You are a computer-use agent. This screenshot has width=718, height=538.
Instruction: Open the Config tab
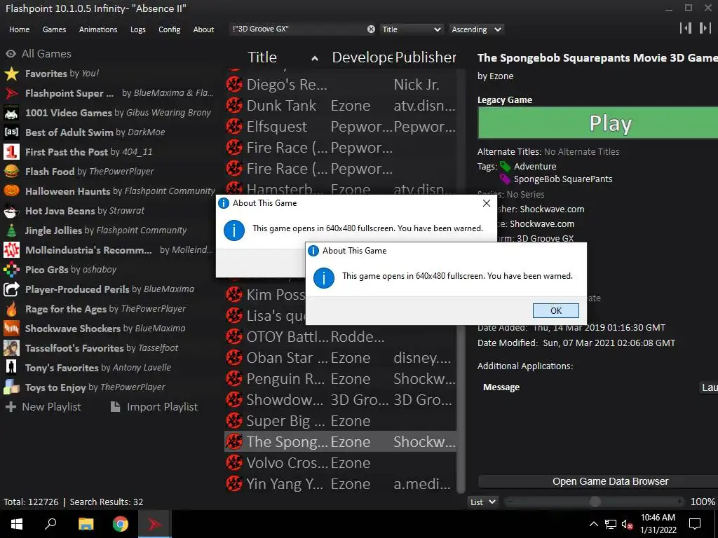[170, 29]
